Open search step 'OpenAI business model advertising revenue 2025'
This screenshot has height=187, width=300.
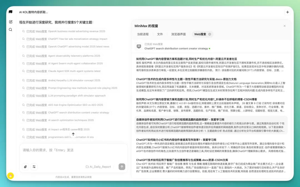[x=64, y=31]
